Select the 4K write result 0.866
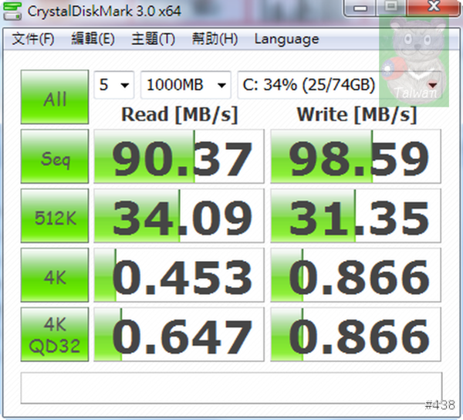 pyautogui.click(x=356, y=275)
